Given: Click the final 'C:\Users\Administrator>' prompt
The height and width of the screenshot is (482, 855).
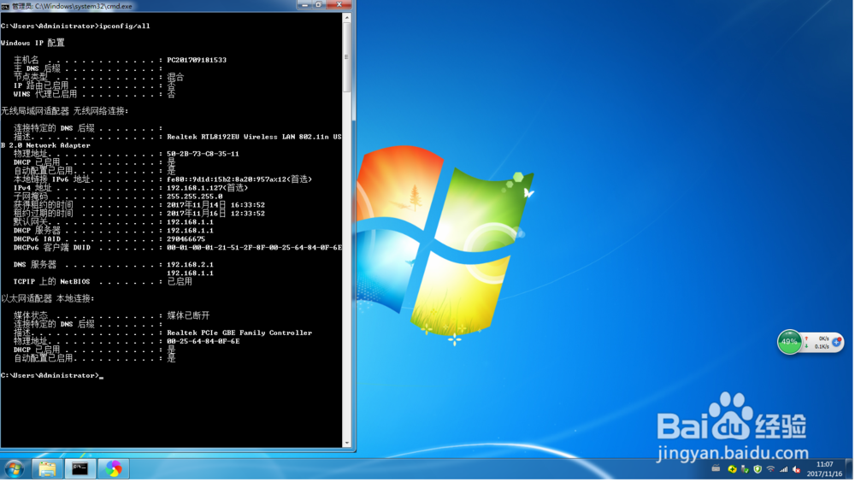Looking at the screenshot, I should tap(50, 376).
